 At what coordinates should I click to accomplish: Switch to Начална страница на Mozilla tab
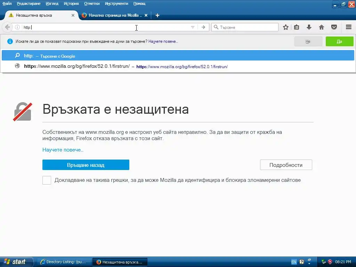pos(115,15)
